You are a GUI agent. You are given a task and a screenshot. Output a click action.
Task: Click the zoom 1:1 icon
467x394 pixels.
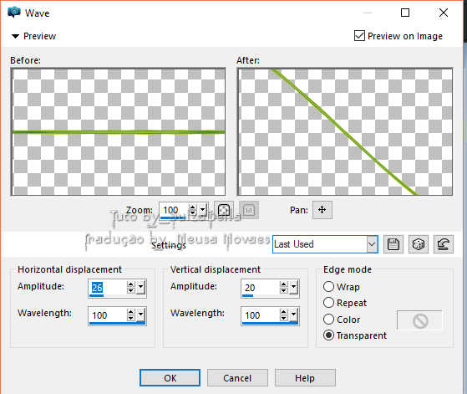coord(249,210)
